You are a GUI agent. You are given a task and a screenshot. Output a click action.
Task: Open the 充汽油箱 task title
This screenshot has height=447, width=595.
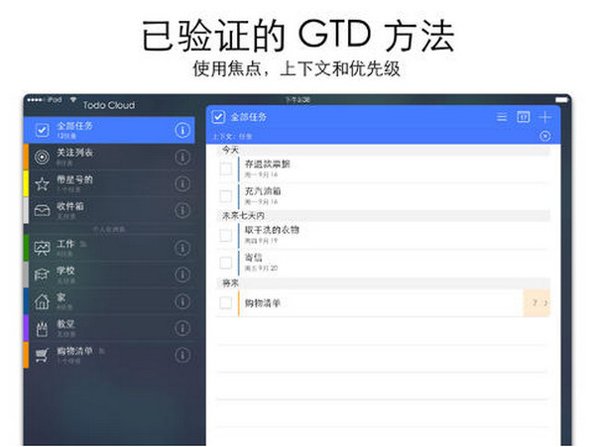(x=263, y=191)
